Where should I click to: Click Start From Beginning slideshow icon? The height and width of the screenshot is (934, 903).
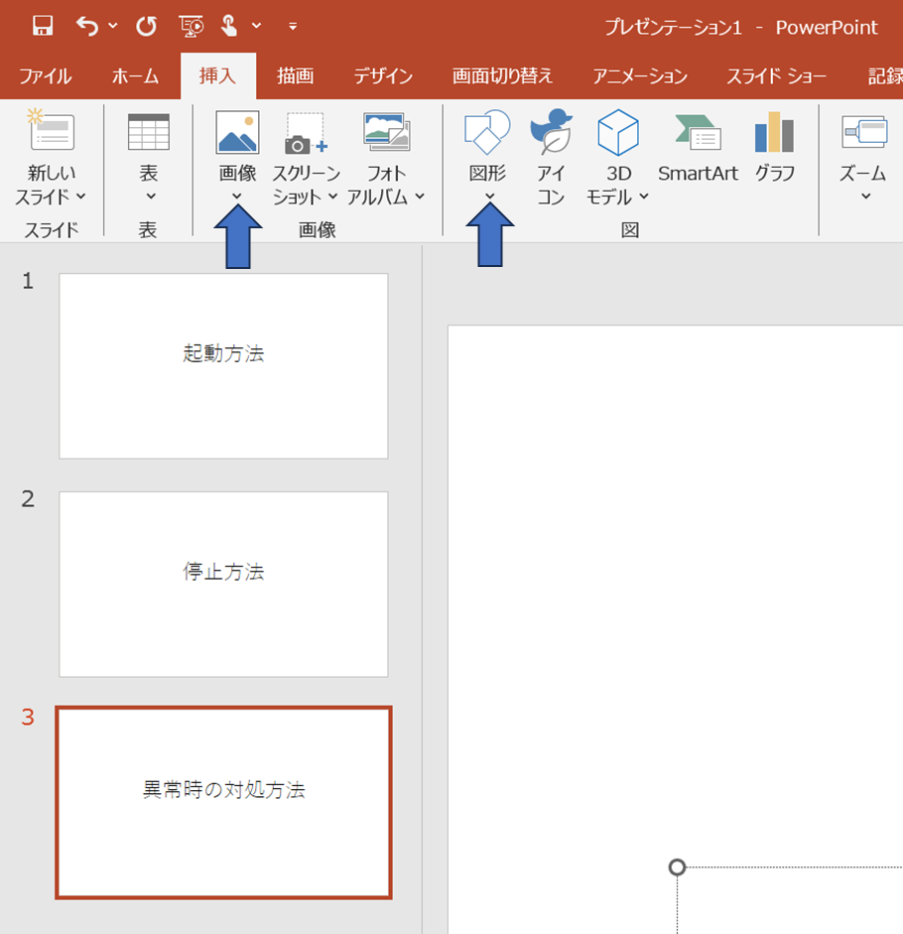click(192, 26)
